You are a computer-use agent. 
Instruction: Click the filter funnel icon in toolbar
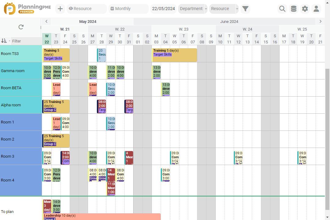(245, 9)
